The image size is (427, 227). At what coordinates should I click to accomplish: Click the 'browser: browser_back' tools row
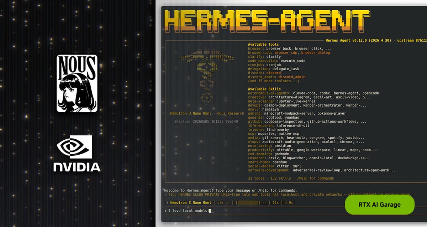(x=290, y=48)
